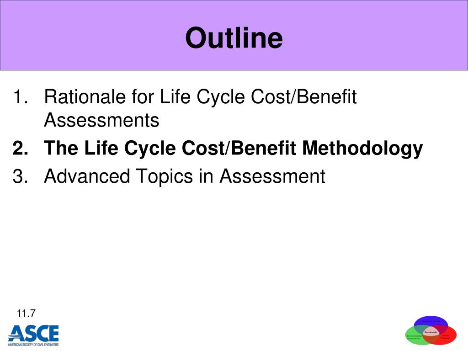Click the word Assessments on the second line
This screenshot has height=351, width=468.
click(101, 120)
